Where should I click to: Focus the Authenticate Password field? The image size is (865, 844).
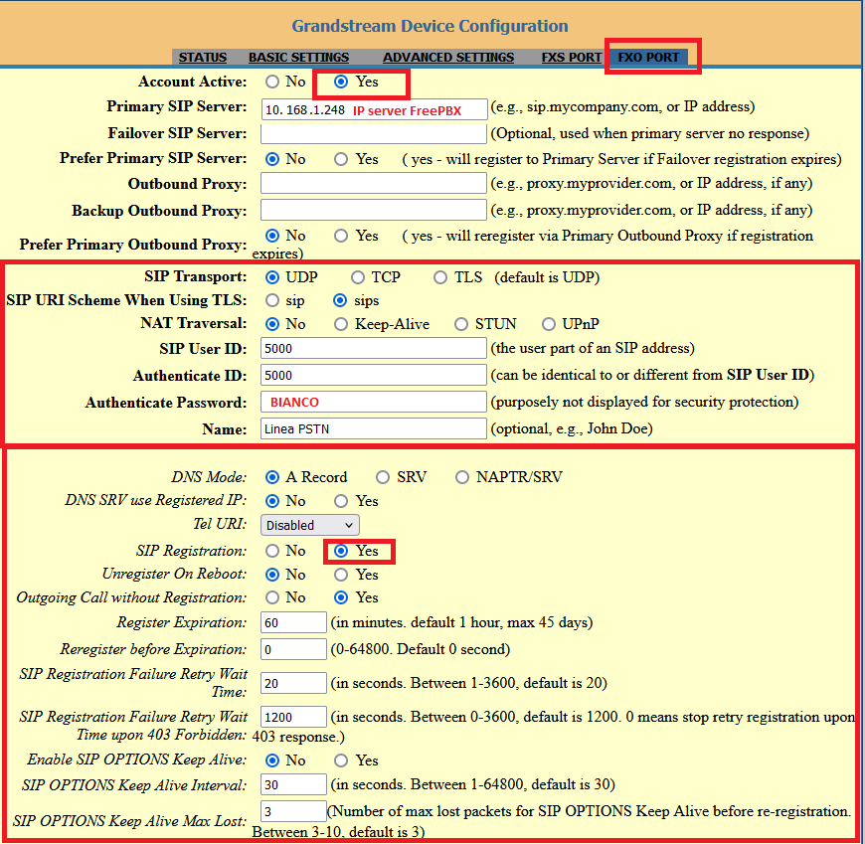tap(374, 402)
